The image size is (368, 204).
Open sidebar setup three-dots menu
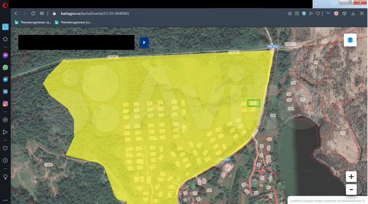(5, 200)
